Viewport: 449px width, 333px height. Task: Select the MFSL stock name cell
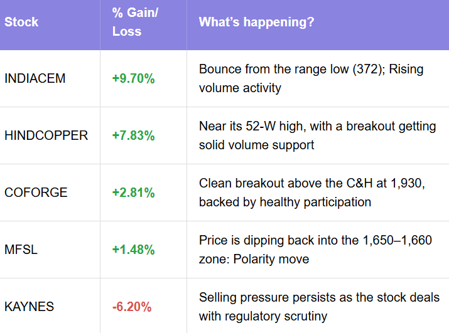pos(21,250)
